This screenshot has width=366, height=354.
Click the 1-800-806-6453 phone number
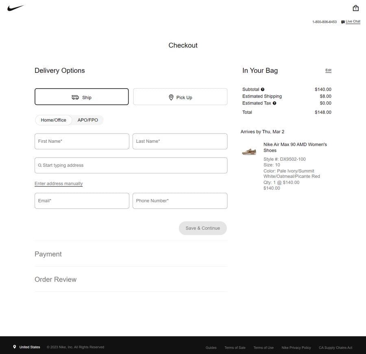[325, 22]
